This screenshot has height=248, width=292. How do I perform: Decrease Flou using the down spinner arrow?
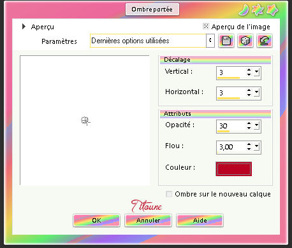click(x=249, y=149)
